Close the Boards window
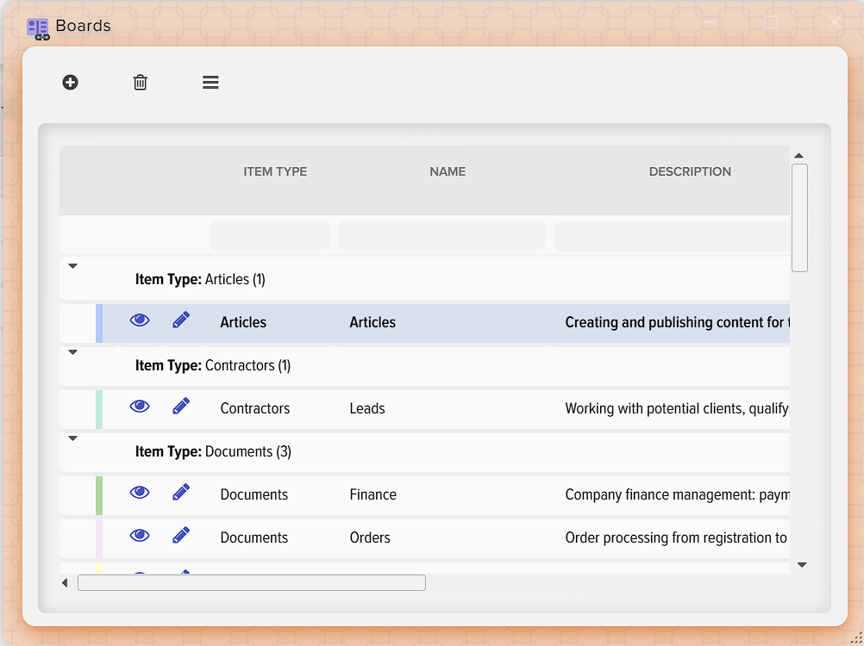The height and width of the screenshot is (646, 864). tap(834, 22)
